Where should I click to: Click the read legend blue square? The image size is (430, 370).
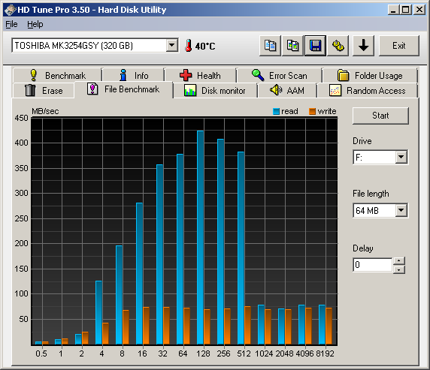tap(276, 111)
